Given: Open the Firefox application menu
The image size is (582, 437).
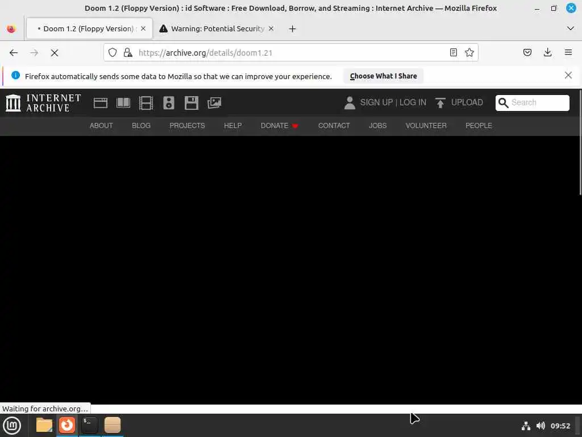Looking at the screenshot, I should 568,52.
